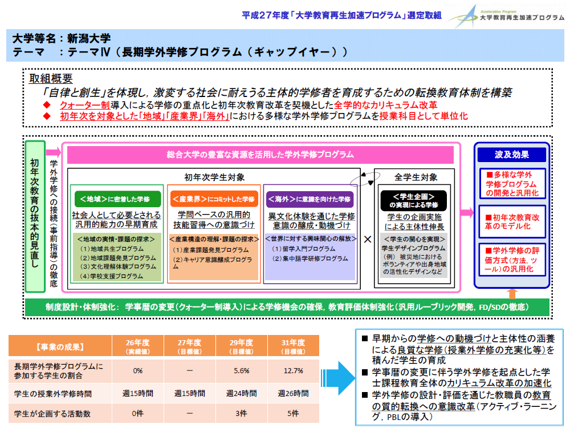
Task: Click (4)学校支援プログラム item
Action: point(111,276)
